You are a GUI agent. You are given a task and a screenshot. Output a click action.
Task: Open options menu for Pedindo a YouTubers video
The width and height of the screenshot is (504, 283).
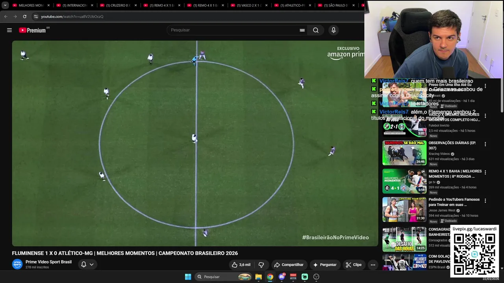485,201
